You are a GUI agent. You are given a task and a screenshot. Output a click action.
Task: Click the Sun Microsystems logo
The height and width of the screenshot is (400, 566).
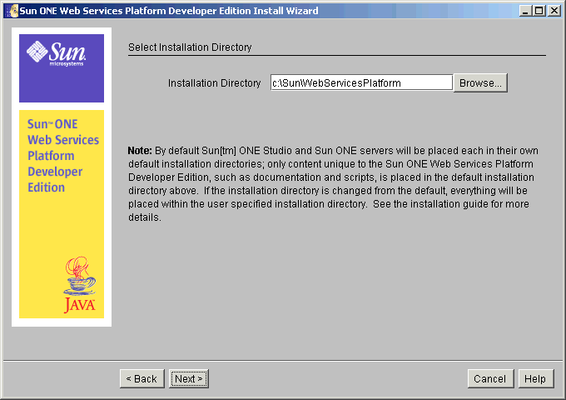coord(57,54)
